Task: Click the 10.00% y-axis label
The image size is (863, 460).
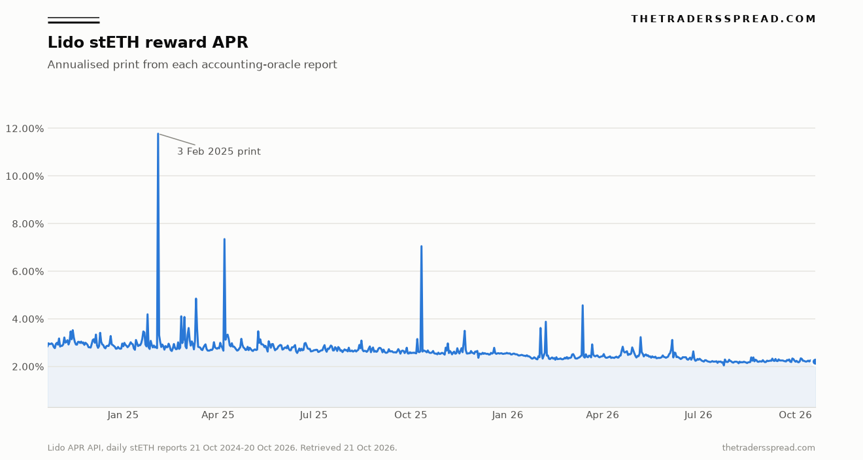Action: tap(24, 176)
